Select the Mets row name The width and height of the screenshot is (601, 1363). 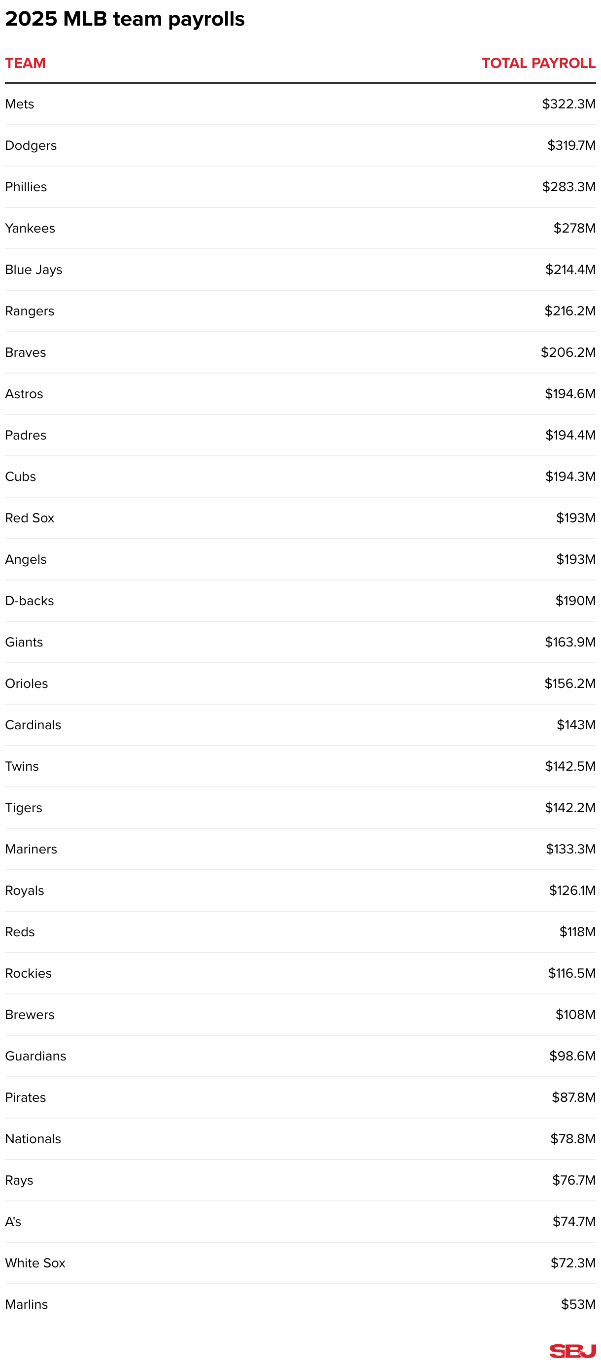pos(20,104)
